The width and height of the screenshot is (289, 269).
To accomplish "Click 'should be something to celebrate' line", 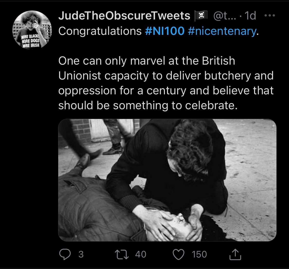I will click(147, 105).
